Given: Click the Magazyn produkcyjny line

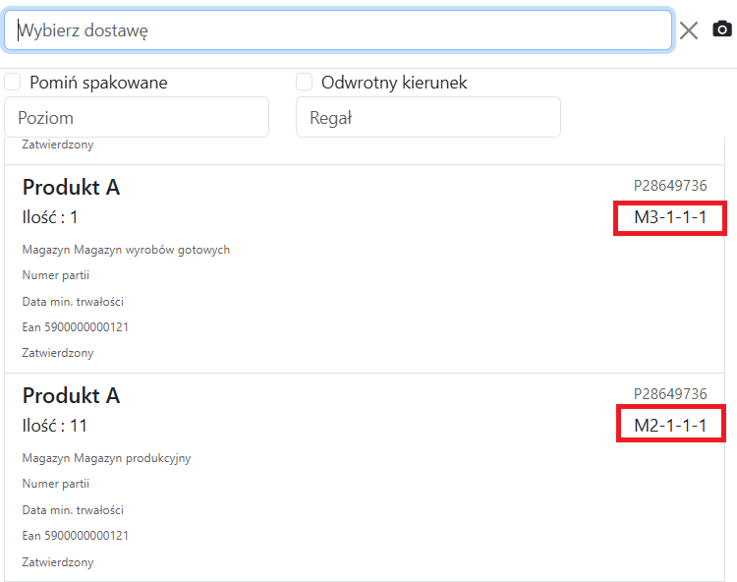Looking at the screenshot, I should (x=106, y=458).
